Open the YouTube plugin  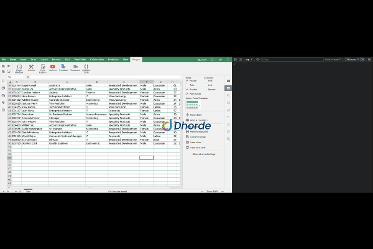coord(53,67)
